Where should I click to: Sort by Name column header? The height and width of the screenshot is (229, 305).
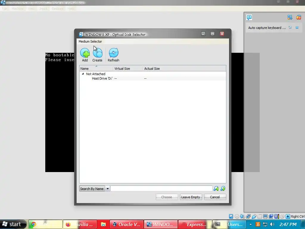tap(96, 69)
